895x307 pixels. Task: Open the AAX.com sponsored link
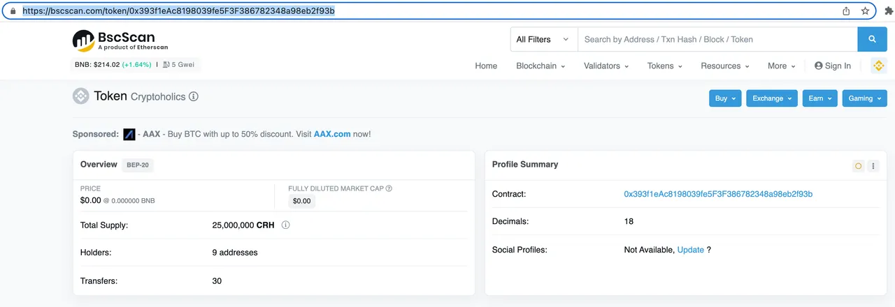tap(332, 134)
